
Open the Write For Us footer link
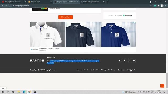point(132,70)
